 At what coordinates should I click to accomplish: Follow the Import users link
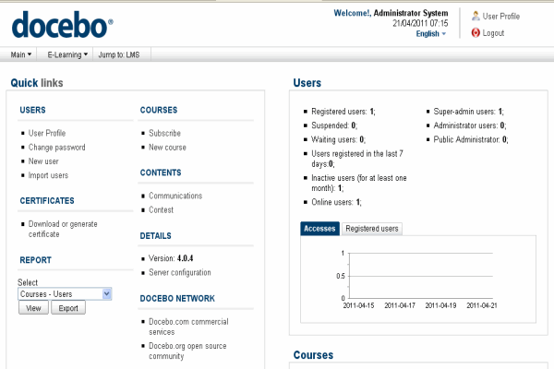[48, 175]
